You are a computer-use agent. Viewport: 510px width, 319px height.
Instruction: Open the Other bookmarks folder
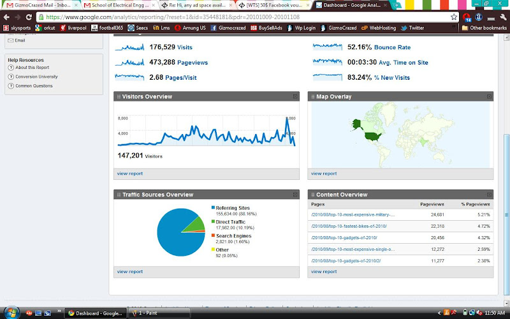484,28
